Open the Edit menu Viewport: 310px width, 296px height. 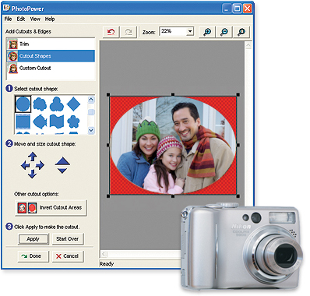coord(21,19)
